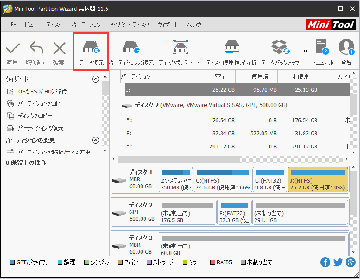Click the Discard (破棄) X icon
Viewport: 360px width, 279px height.
pos(59,48)
